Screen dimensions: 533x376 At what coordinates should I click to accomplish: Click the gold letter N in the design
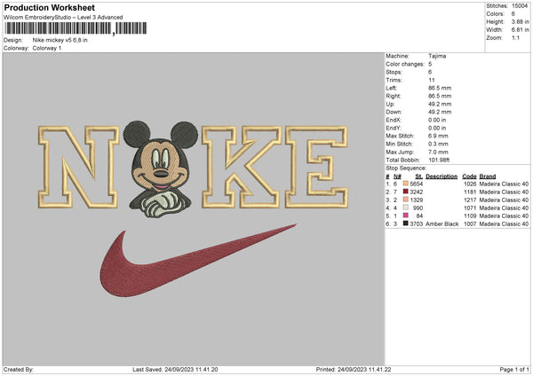[78, 167]
